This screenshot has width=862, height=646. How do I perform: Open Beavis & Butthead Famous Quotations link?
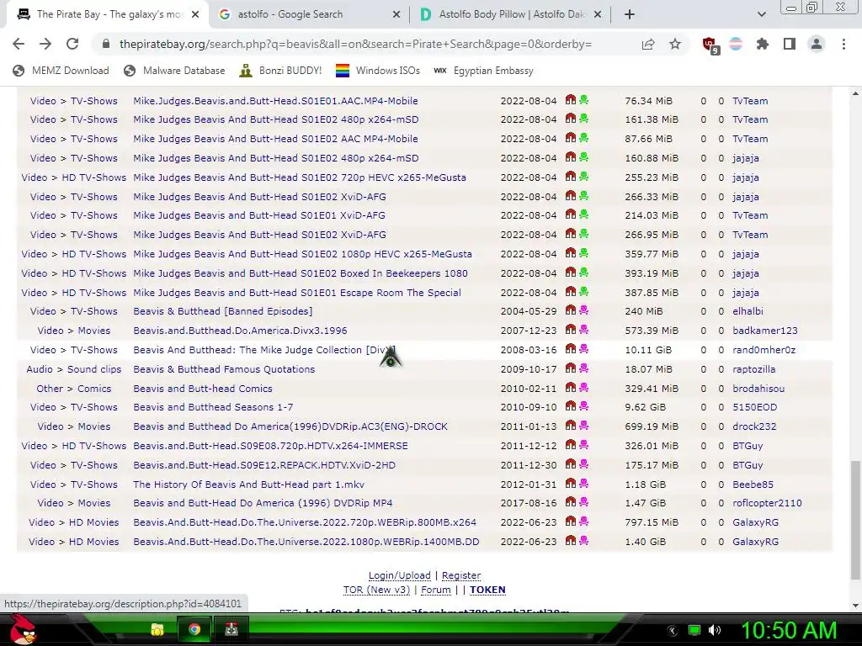point(224,369)
